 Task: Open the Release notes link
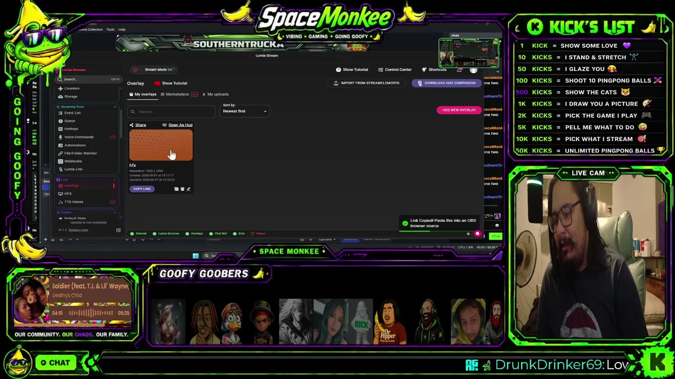(78, 230)
